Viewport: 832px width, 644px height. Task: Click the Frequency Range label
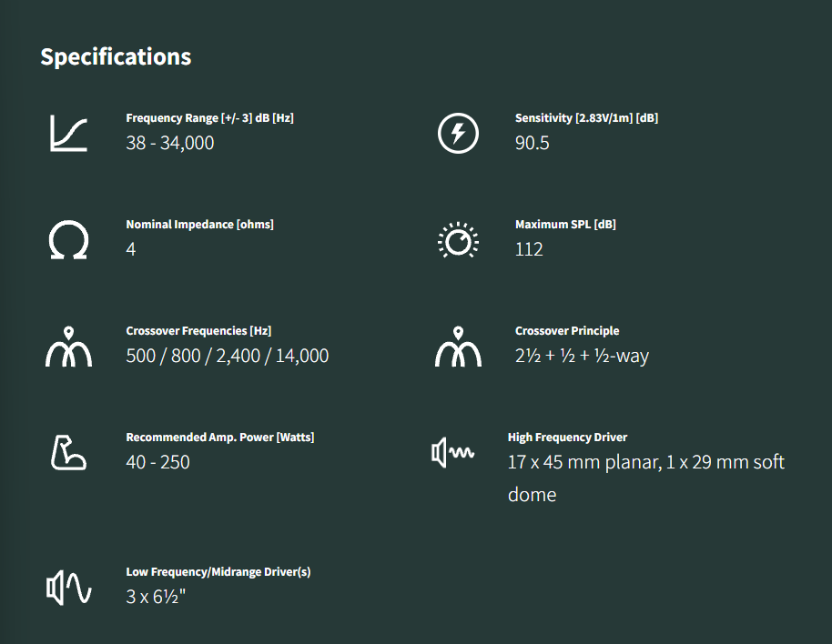[209, 118]
